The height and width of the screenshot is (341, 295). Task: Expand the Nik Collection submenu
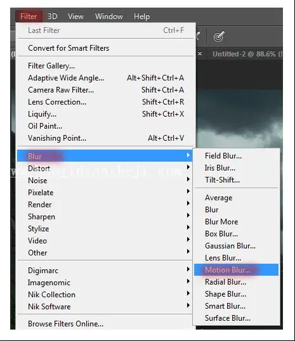pyautogui.click(x=105, y=295)
